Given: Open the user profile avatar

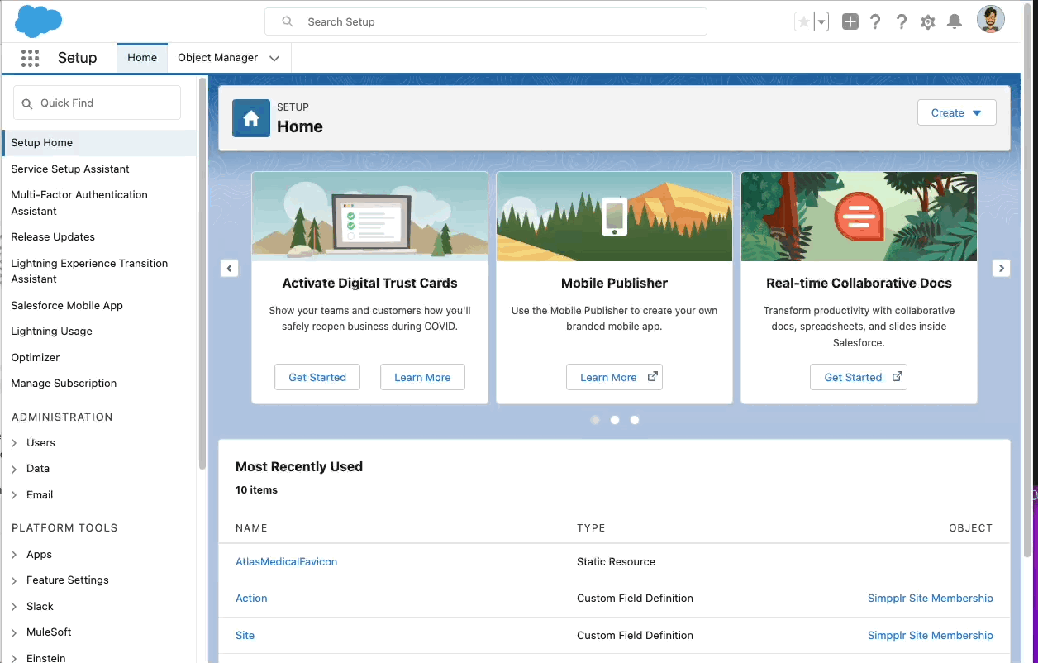Looking at the screenshot, I should click(990, 20).
